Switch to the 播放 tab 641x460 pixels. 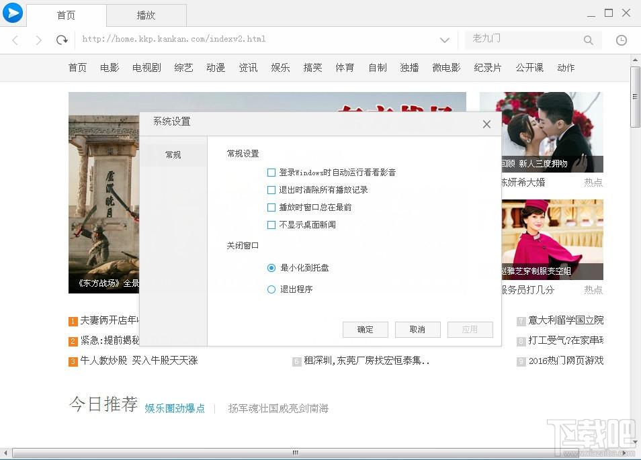coord(146,15)
